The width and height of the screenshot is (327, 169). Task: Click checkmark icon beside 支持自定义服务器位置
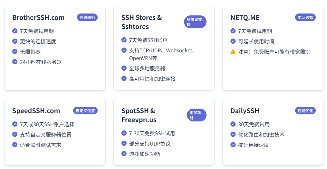[x=15, y=134]
